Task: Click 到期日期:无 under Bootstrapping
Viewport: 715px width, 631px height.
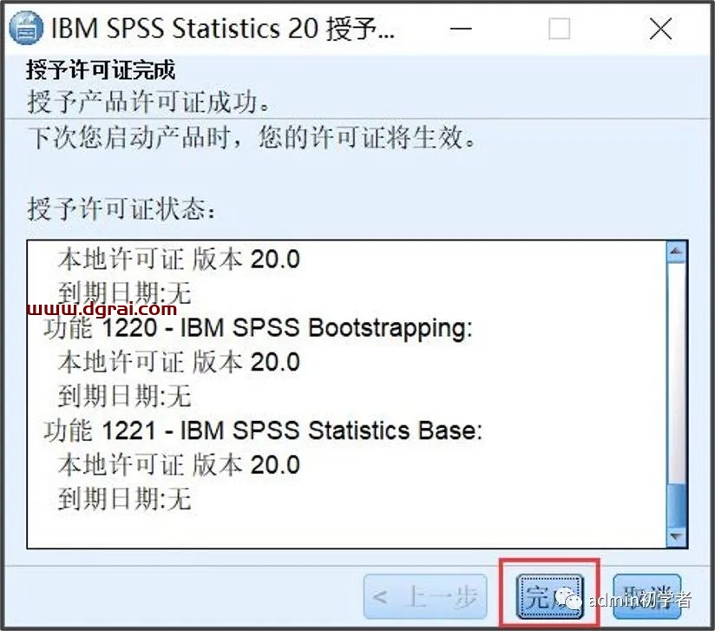Action: (124, 396)
